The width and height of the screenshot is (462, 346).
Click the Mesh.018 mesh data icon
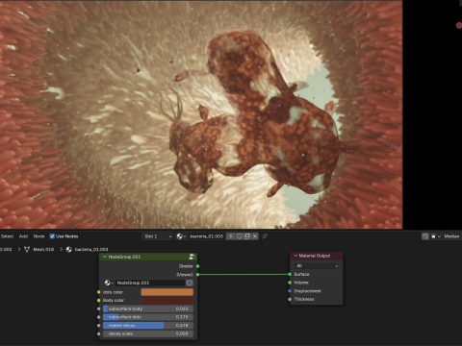click(27, 249)
